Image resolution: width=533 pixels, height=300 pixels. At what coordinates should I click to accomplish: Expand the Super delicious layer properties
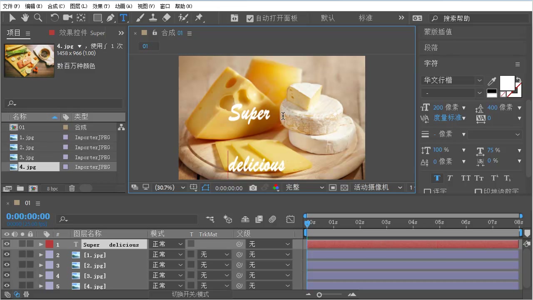pyautogui.click(x=41, y=245)
